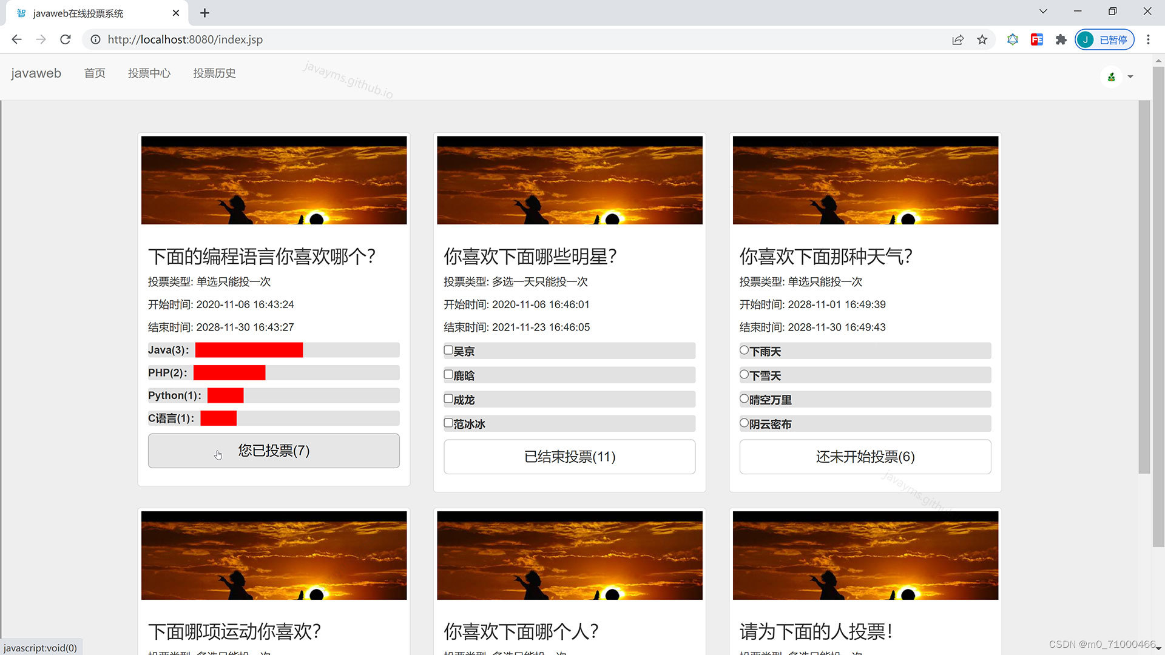
Task: Click the browser forward arrow
Action: pyautogui.click(x=41, y=39)
